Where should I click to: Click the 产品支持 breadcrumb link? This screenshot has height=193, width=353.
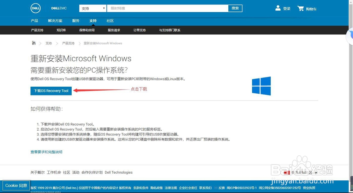[68, 43]
